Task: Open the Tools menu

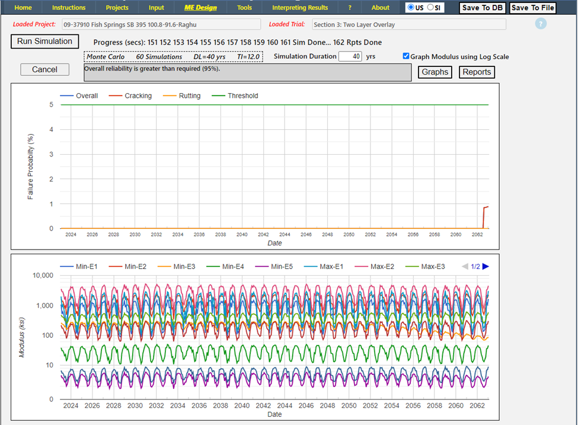Action: point(244,8)
